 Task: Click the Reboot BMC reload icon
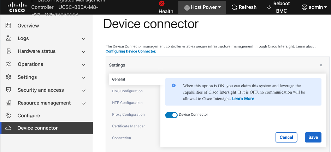click(269, 7)
